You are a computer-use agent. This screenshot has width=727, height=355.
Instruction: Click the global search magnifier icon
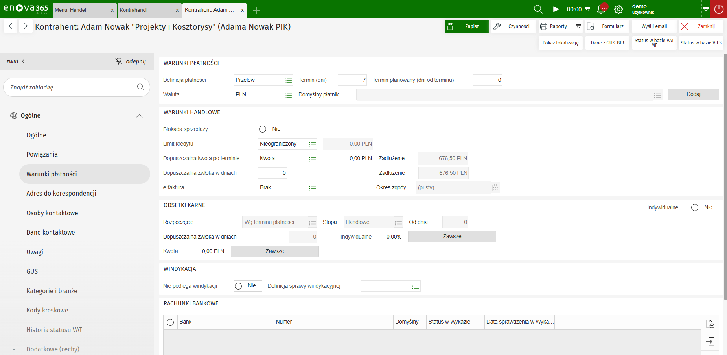(x=538, y=9)
